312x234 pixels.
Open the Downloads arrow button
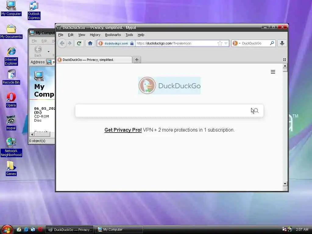pos(282,43)
